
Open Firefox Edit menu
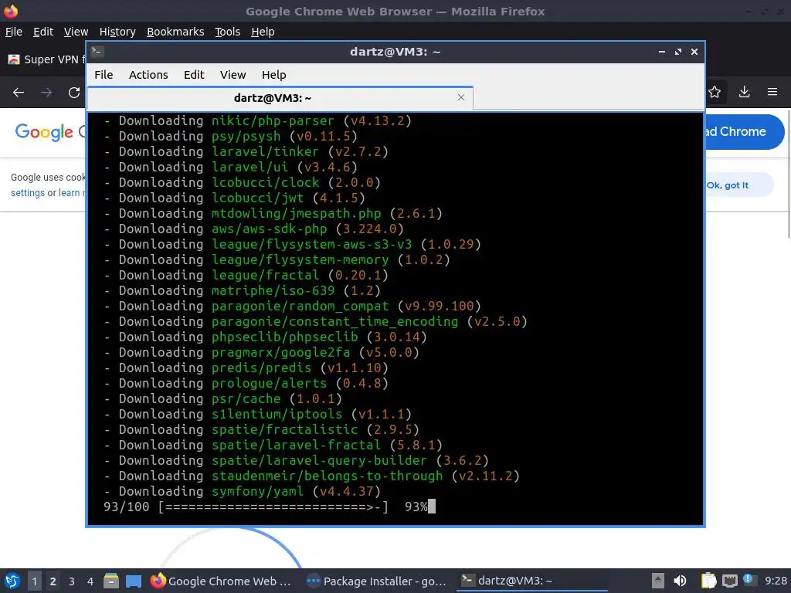click(x=43, y=32)
